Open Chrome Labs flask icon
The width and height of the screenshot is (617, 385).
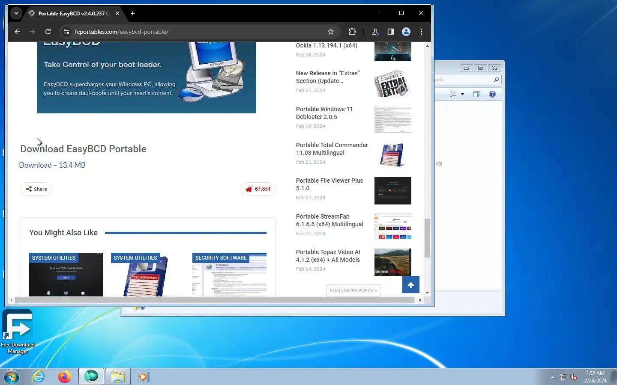375,32
